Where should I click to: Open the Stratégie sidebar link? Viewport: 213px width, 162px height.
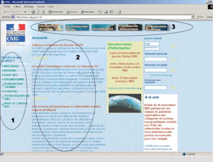tap(10, 91)
